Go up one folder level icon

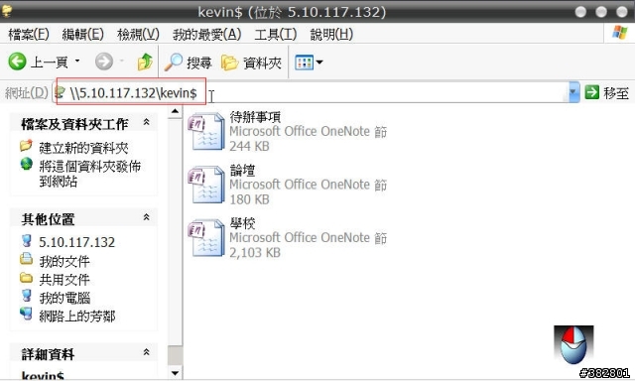(x=145, y=62)
